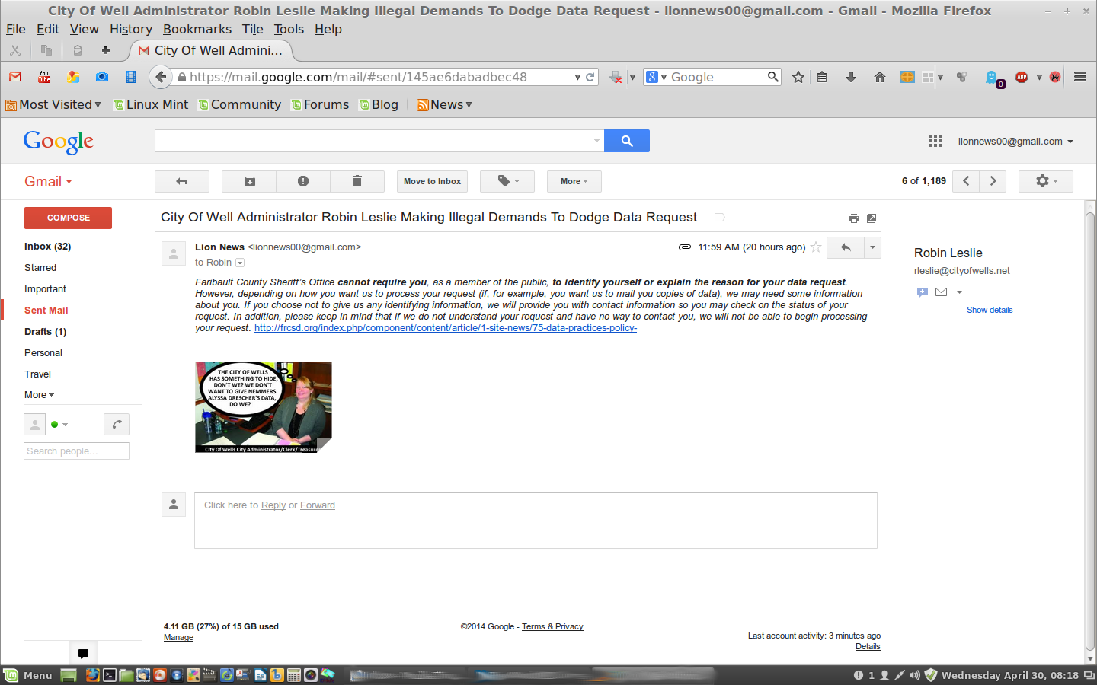Click the Adblock Plus icon
This screenshot has height=685, width=1097.
coord(1022,77)
